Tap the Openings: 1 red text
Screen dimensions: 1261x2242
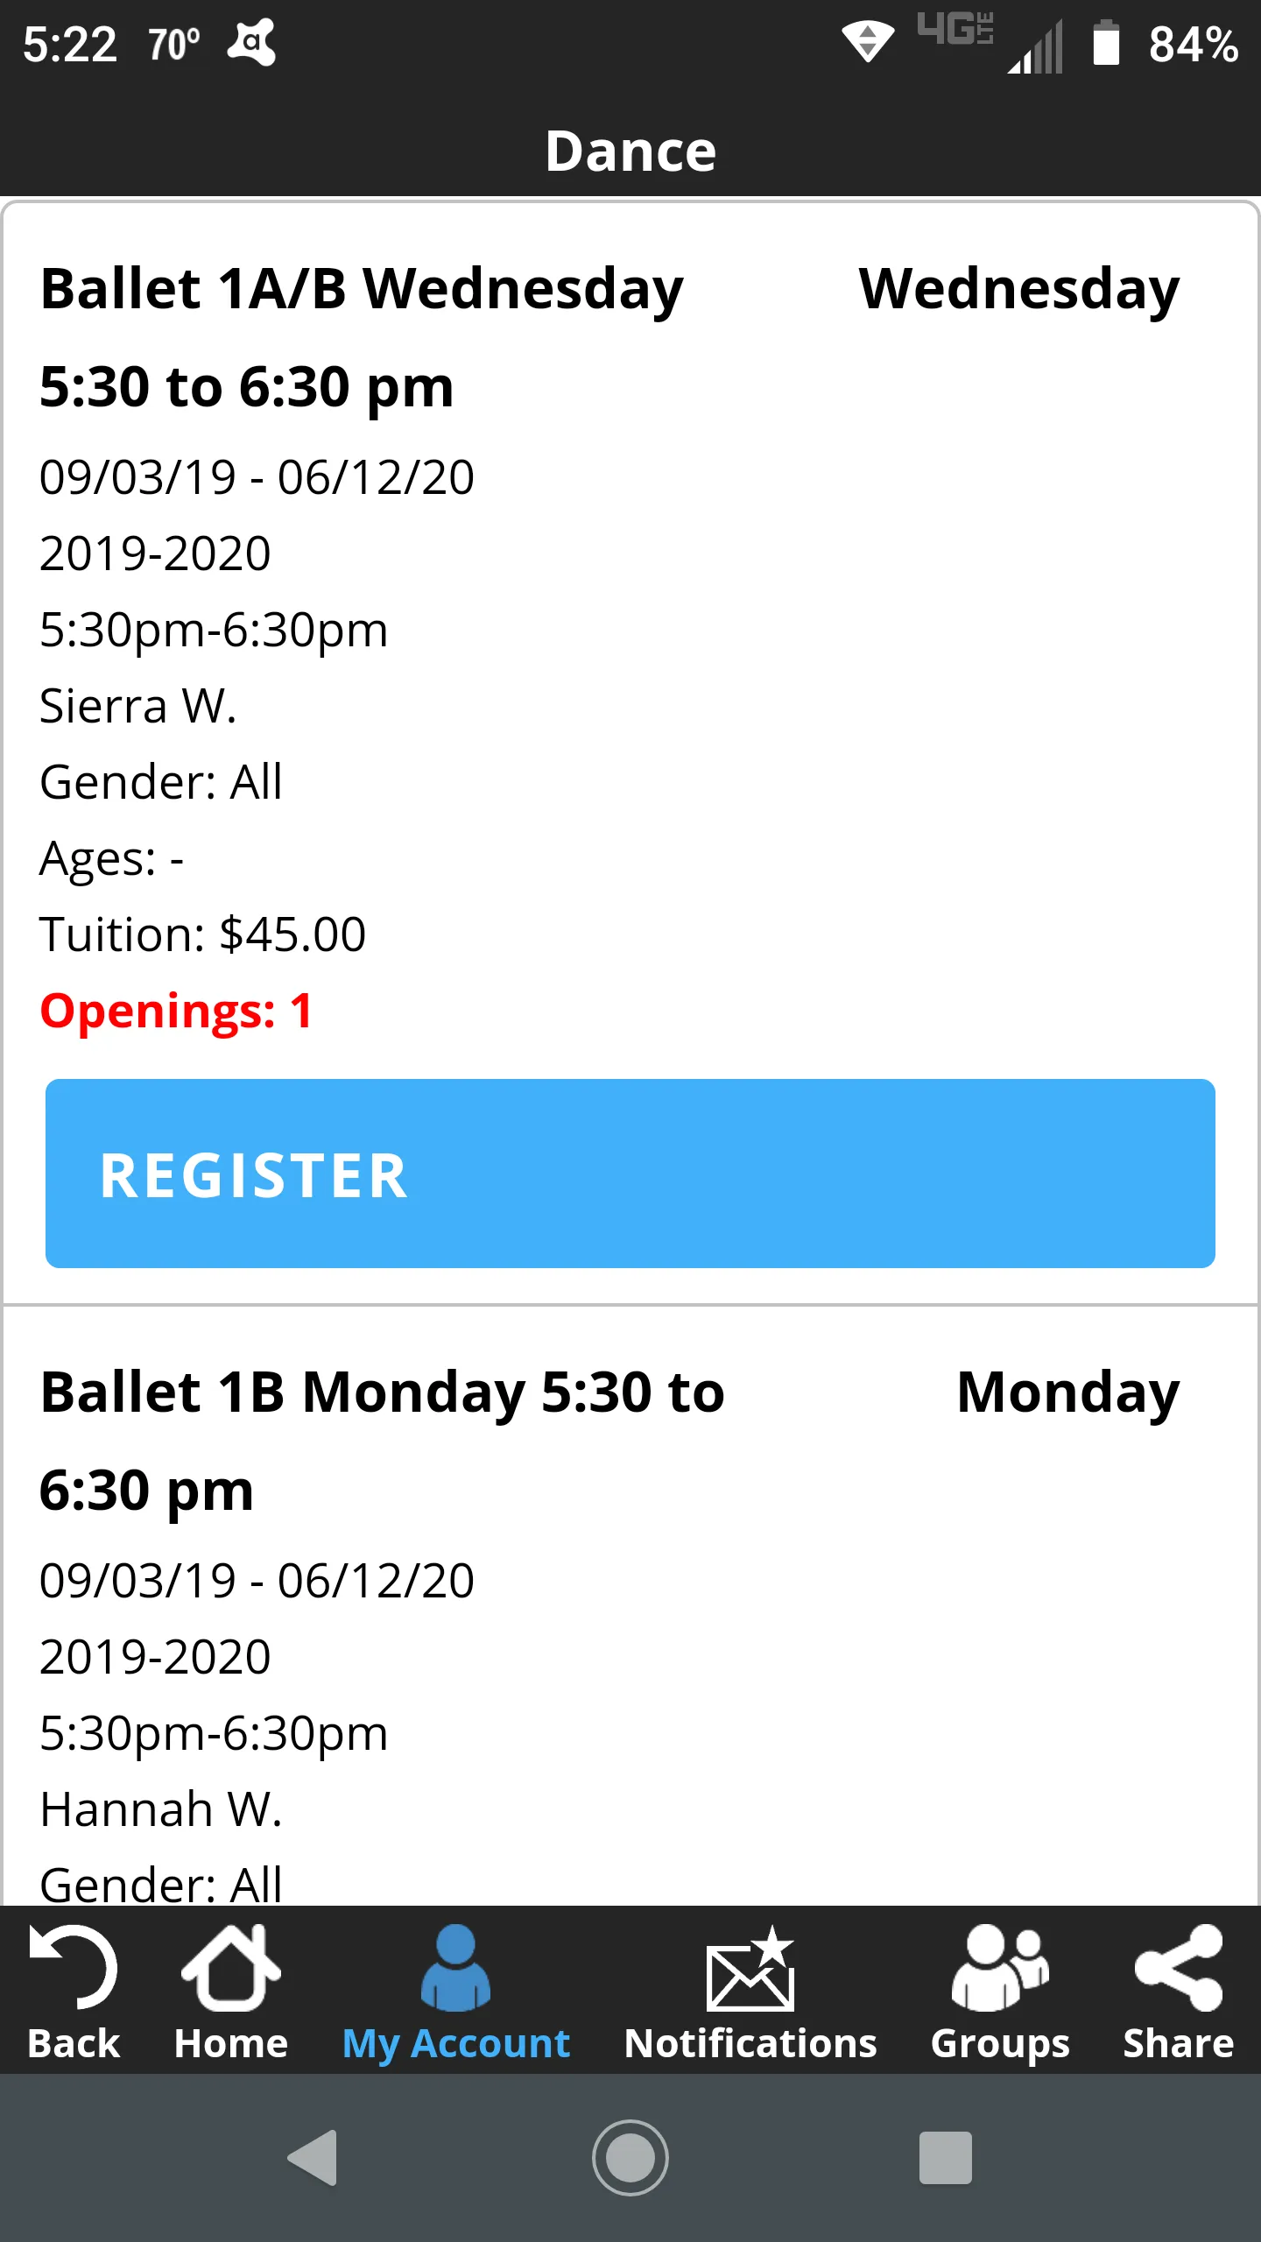(176, 1011)
